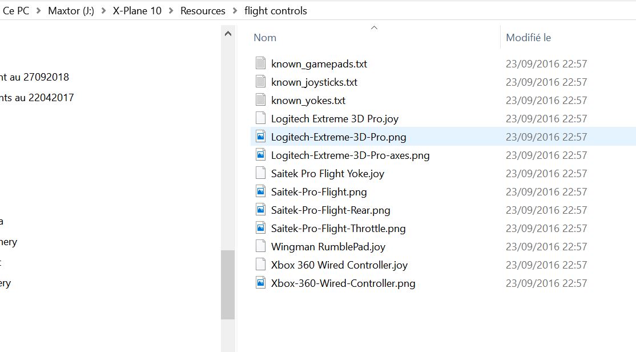Screen dimensions: 636x352
Task: Click the navigation pane scrollbar thumb
Action: tap(228, 285)
